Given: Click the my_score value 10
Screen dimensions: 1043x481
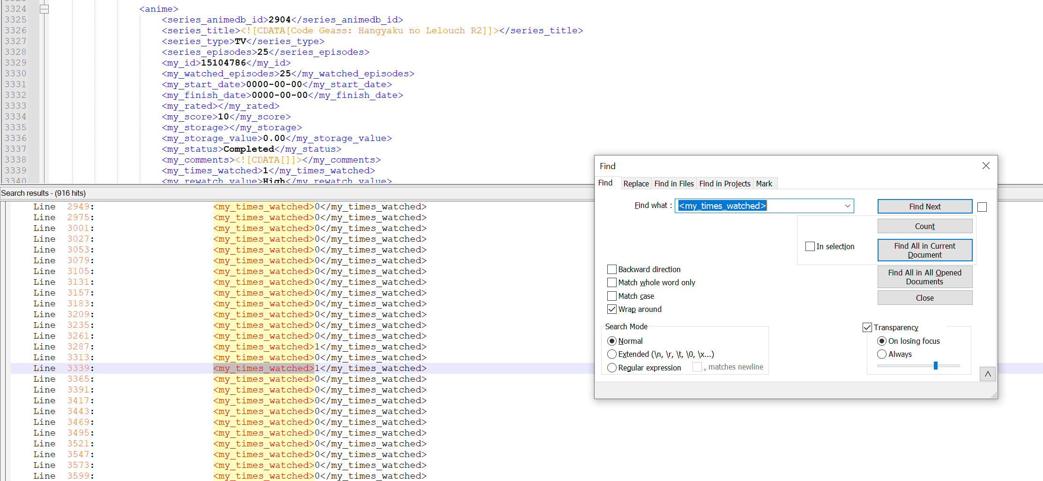Looking at the screenshot, I should [223, 117].
